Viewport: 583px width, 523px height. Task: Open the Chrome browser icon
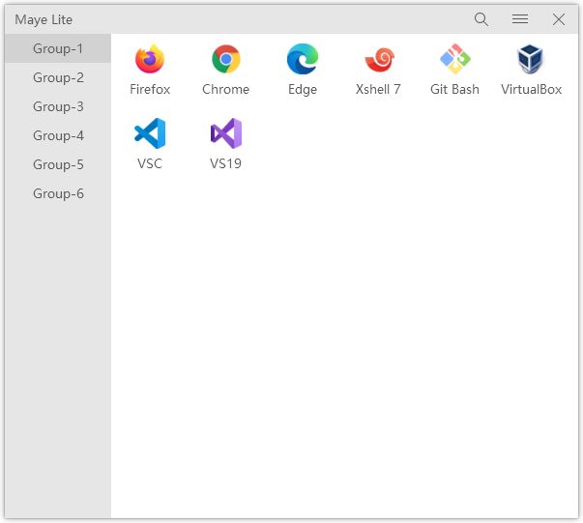tap(225, 59)
